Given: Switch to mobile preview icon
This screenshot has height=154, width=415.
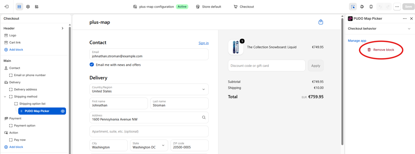Looking at the screenshot, I should [x=371, y=6].
